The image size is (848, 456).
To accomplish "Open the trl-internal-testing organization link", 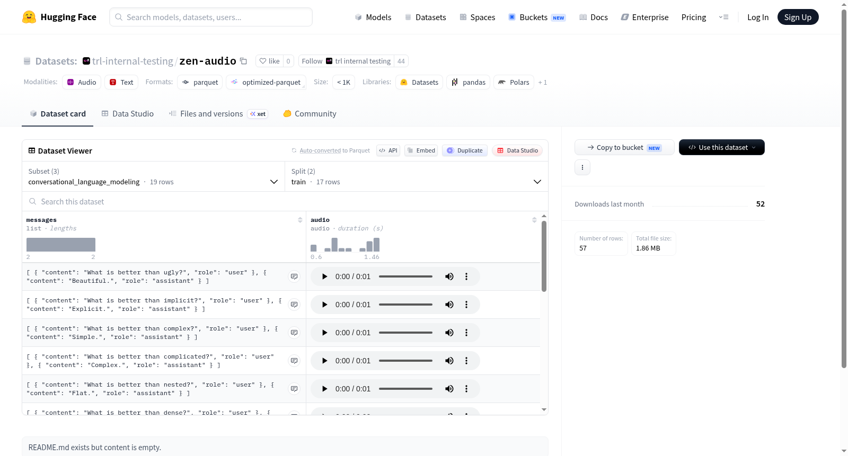I will point(132,61).
